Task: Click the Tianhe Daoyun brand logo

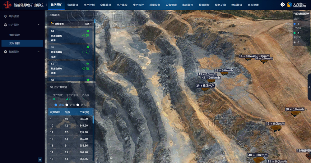Action: coord(296,5)
